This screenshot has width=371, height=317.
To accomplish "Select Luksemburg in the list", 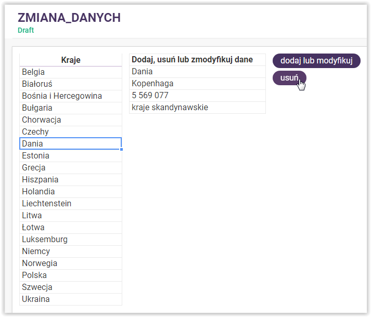I will 70,240.
